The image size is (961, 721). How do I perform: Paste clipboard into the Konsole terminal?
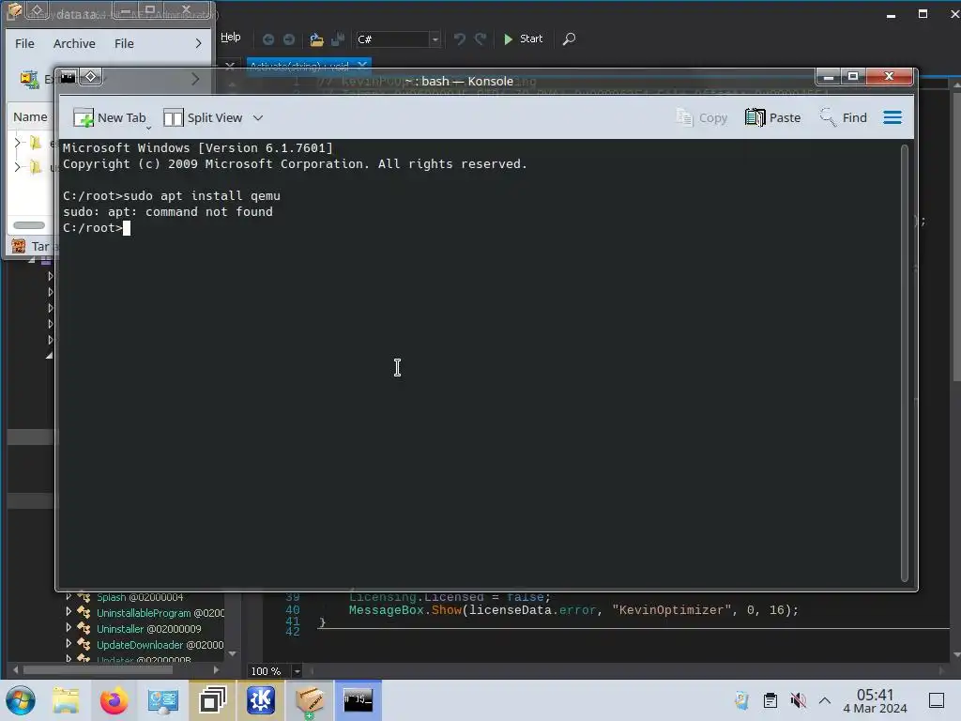[773, 117]
